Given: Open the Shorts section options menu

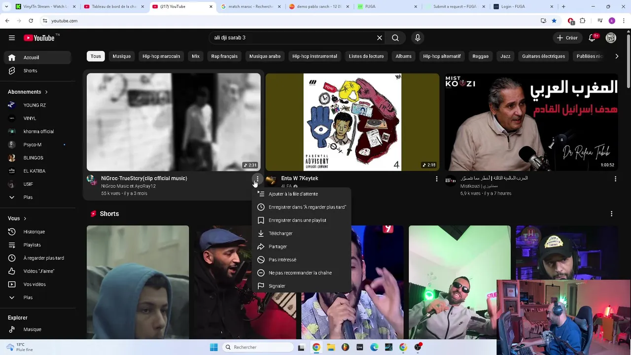Looking at the screenshot, I should pyautogui.click(x=611, y=214).
